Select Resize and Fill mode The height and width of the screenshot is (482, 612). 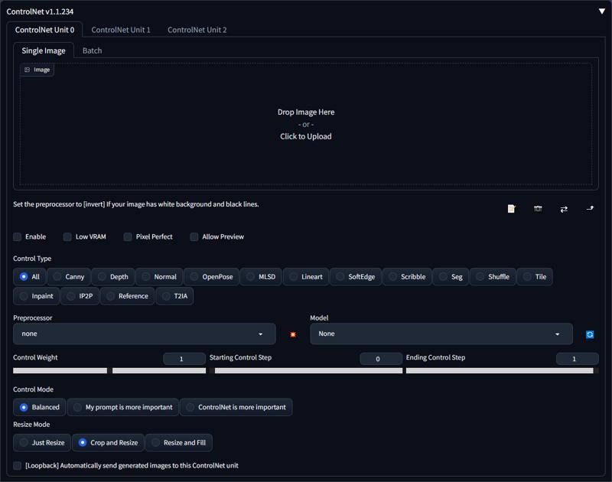[179, 442]
